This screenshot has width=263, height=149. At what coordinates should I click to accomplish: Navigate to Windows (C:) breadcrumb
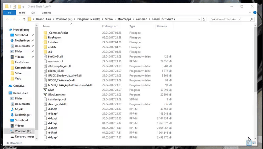[64, 19]
